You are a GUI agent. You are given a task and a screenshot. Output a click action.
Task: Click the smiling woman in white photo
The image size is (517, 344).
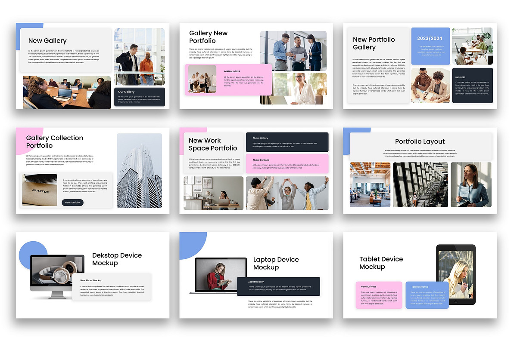[299, 89]
